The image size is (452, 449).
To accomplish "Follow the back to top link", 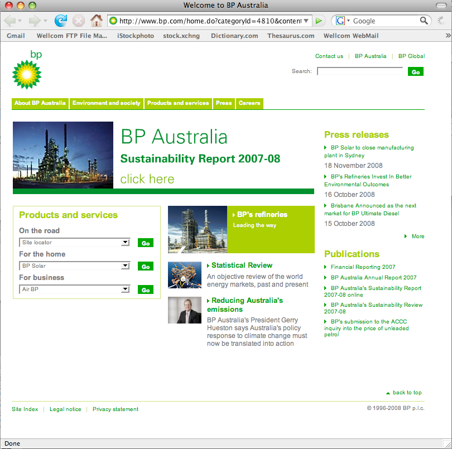I will click(407, 393).
